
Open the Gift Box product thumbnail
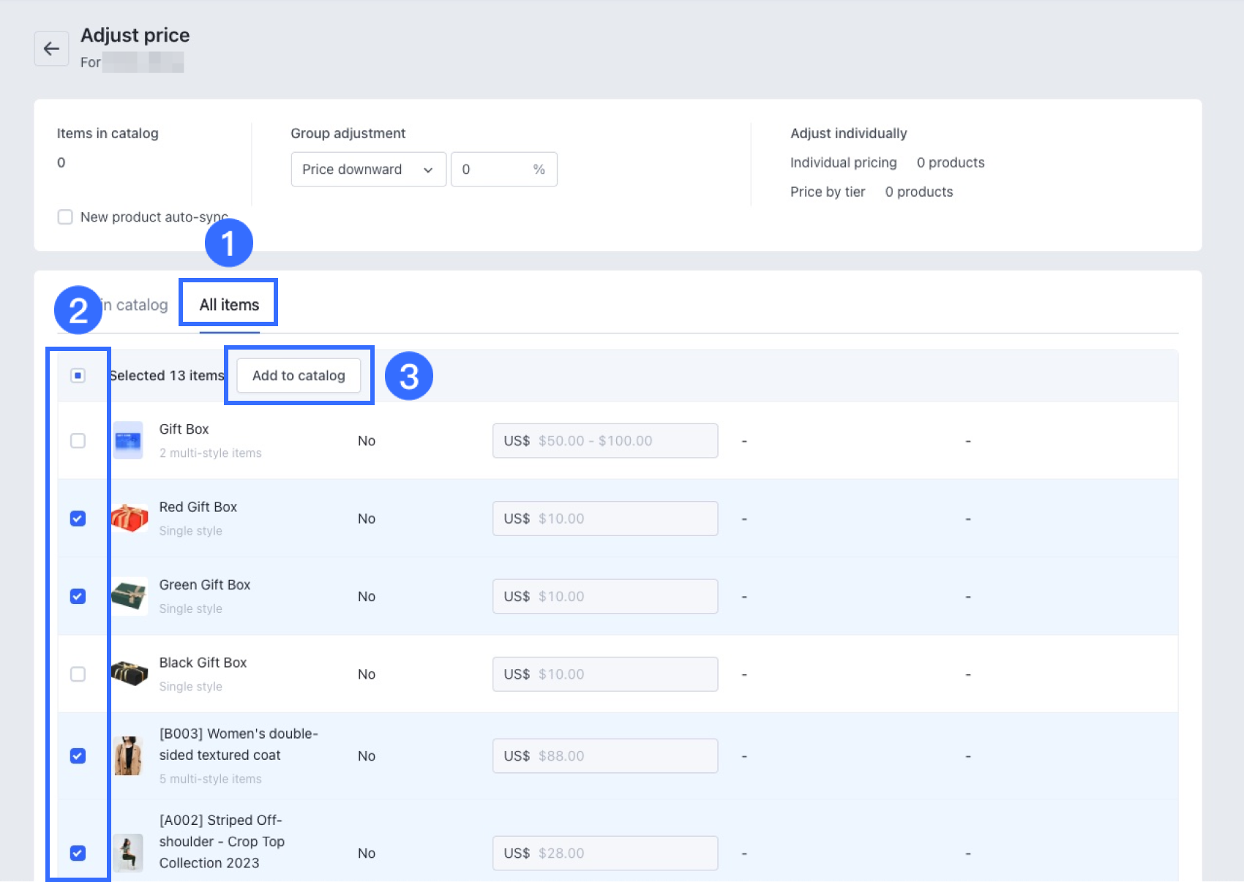[x=128, y=440]
